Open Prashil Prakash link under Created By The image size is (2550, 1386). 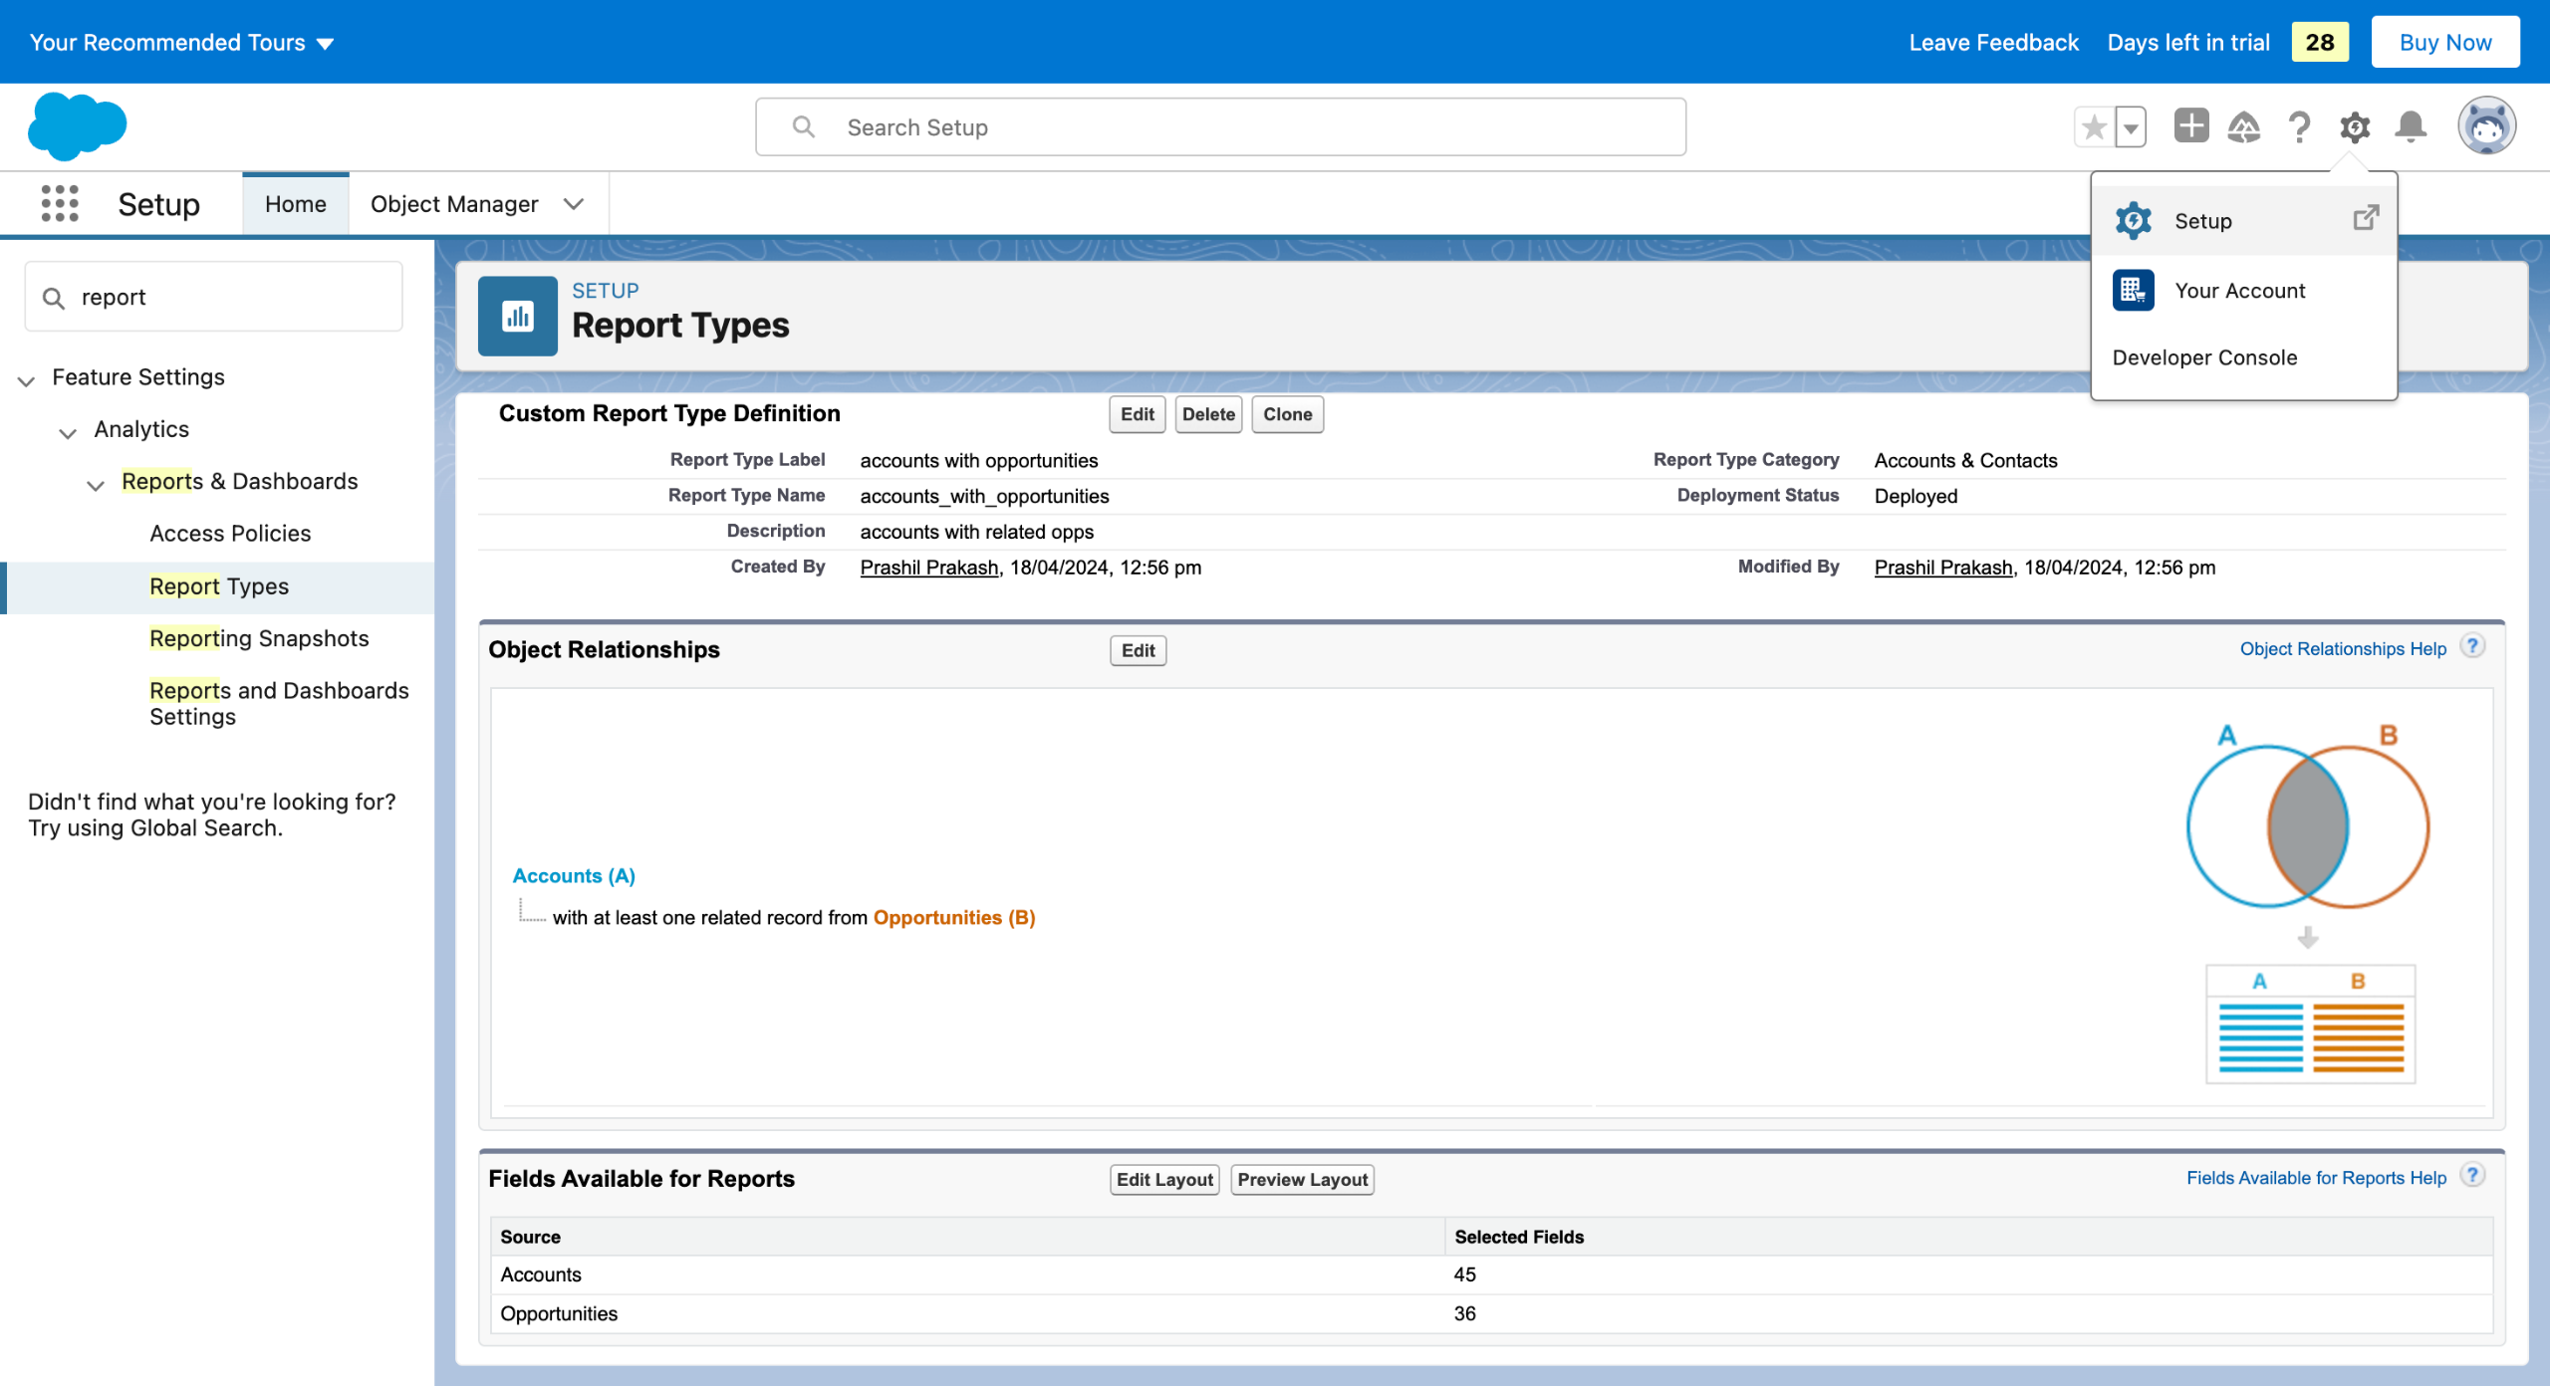[928, 568]
